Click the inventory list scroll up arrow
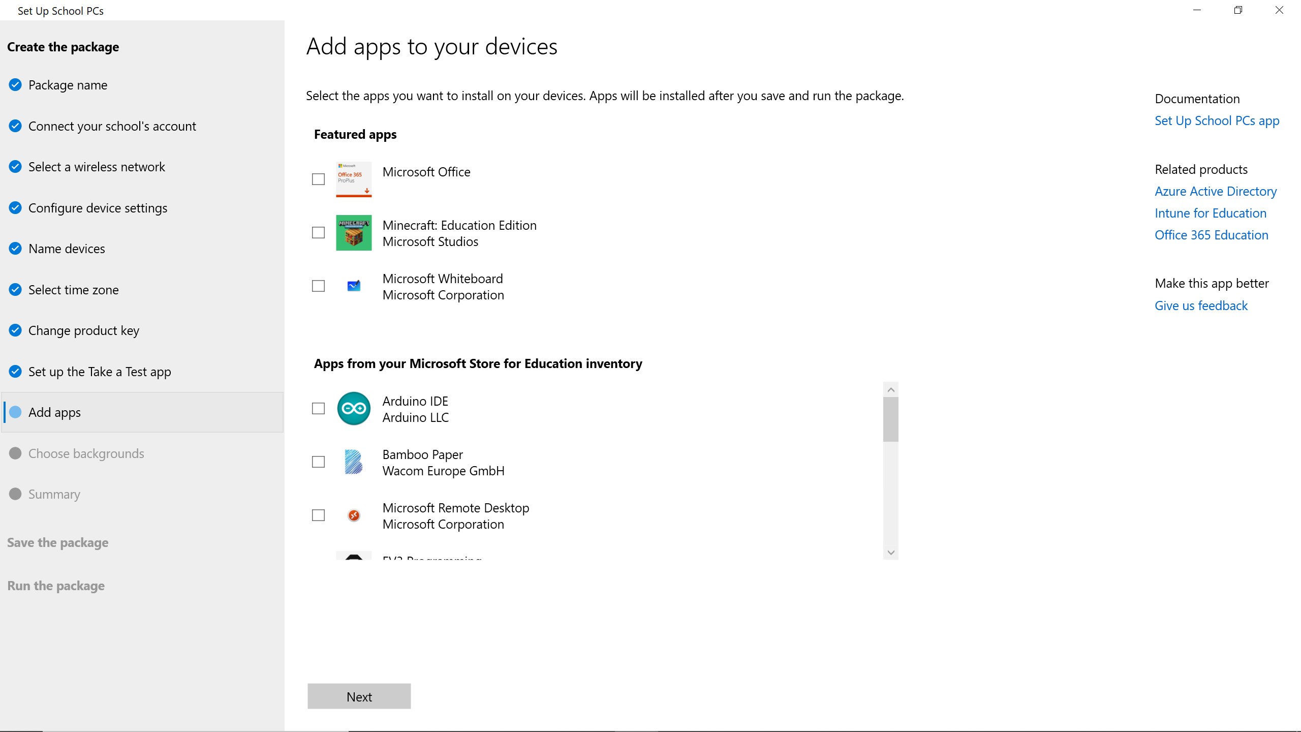The image size is (1301, 732). (x=890, y=390)
